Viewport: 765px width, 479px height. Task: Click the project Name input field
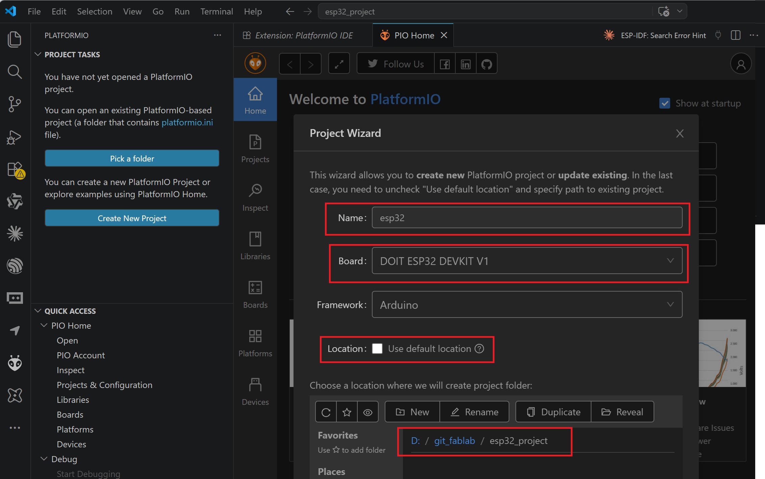[x=527, y=218]
